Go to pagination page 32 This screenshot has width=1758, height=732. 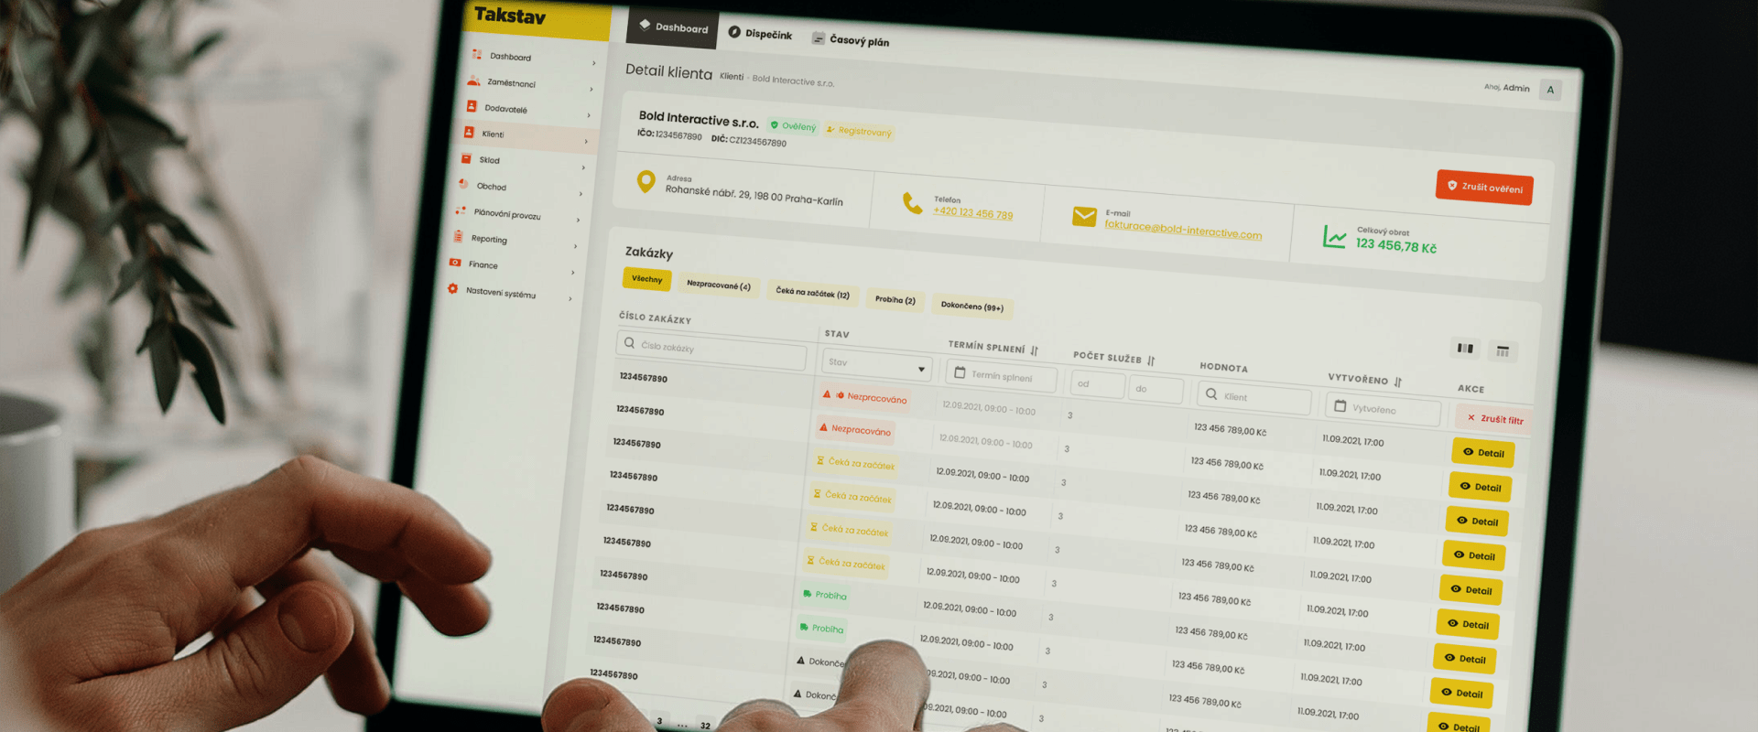click(x=705, y=725)
